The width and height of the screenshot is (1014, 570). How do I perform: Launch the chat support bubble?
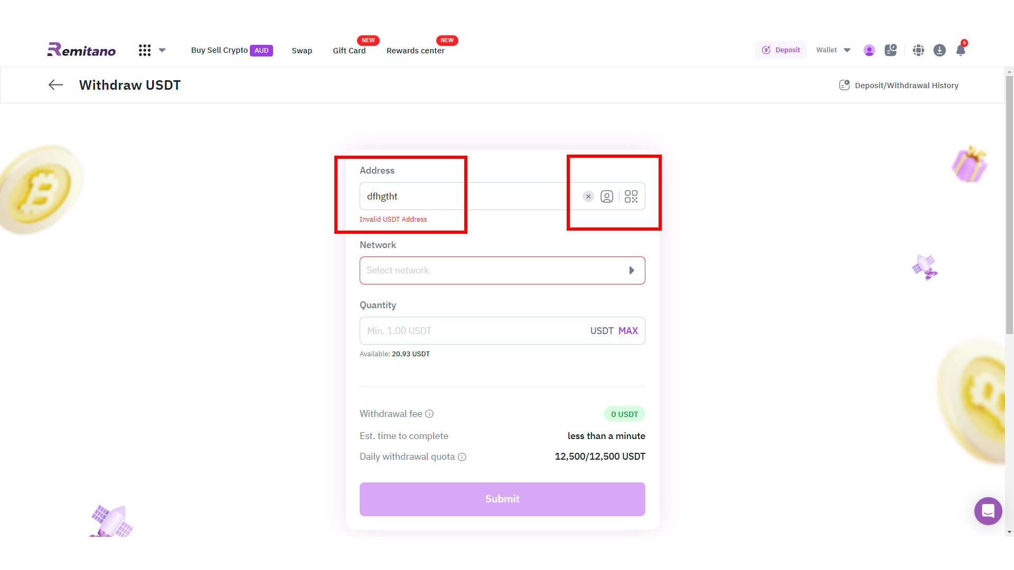tap(988, 511)
